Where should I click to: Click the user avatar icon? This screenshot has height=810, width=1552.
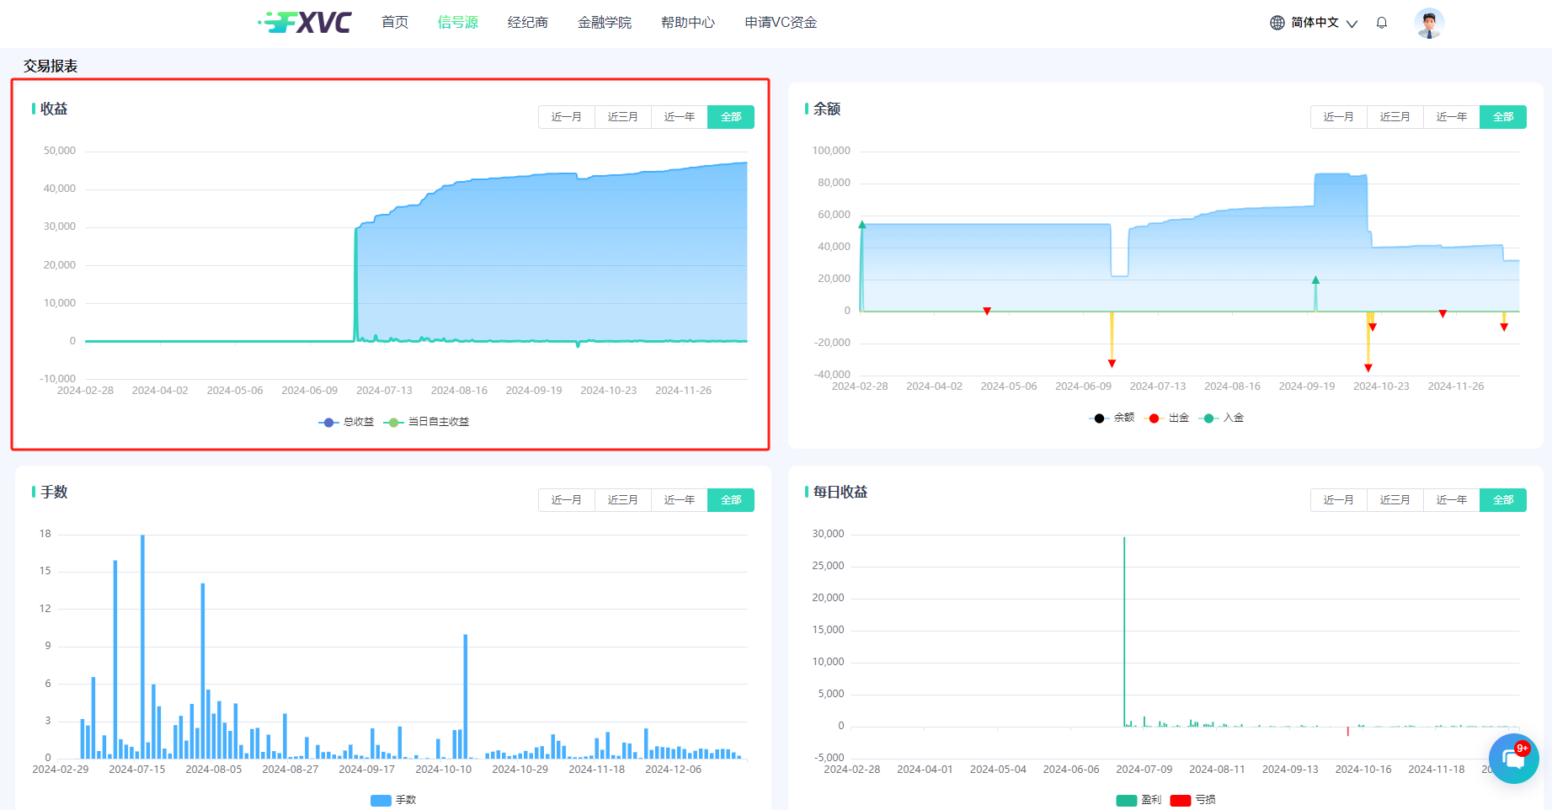[x=1428, y=23]
